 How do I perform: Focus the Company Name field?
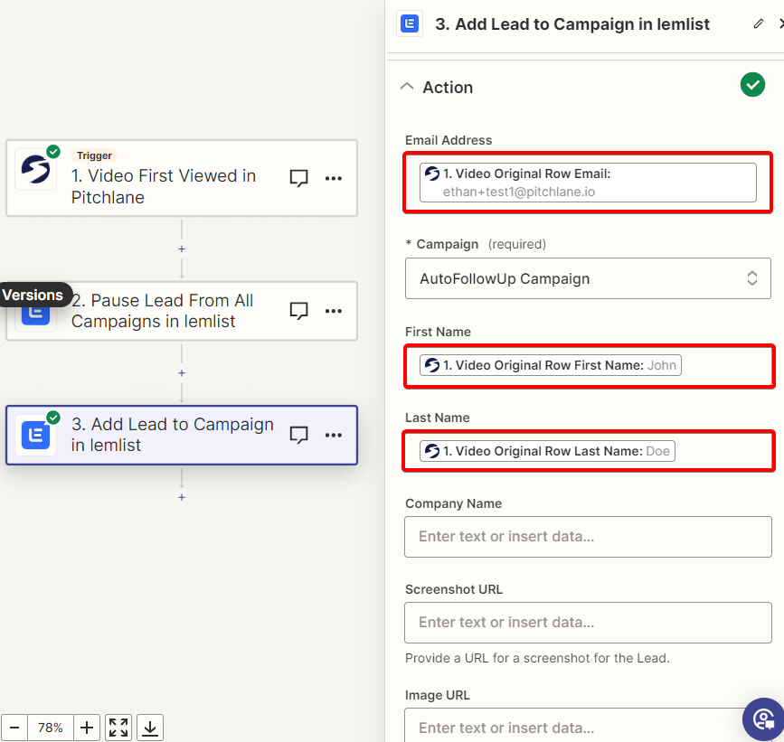[588, 537]
